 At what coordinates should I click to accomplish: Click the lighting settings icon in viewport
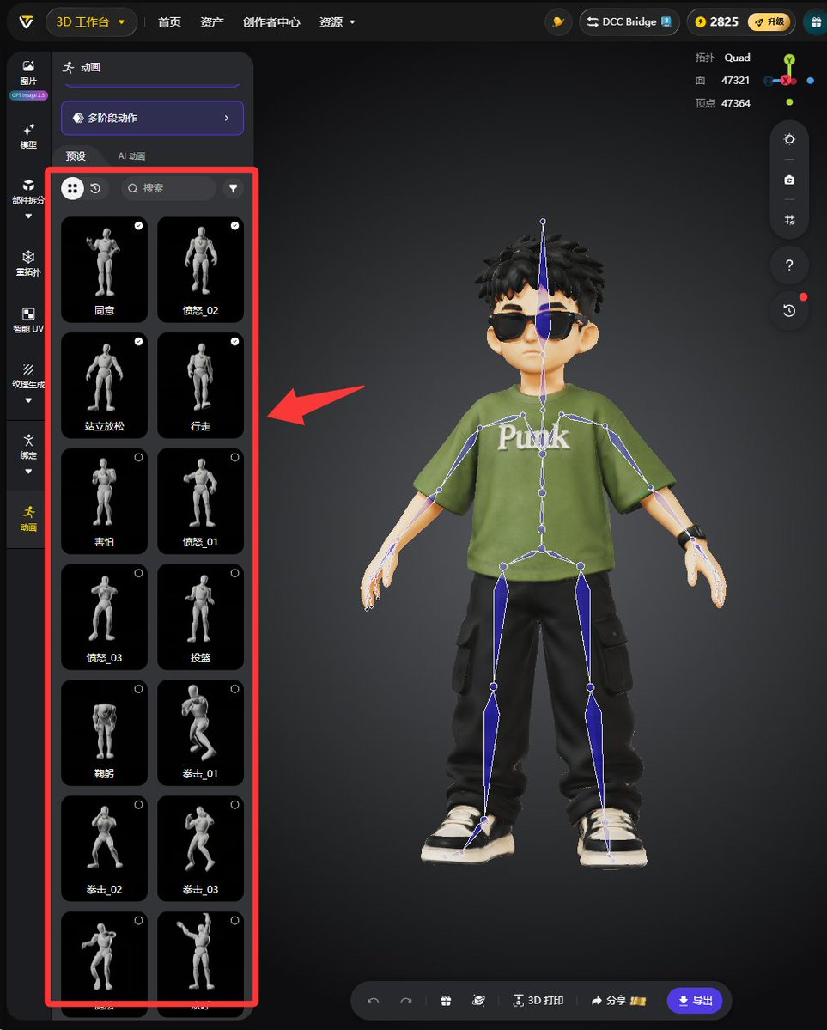pos(789,139)
